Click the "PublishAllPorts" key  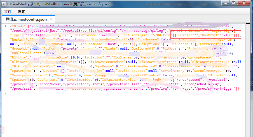[27, 53]
